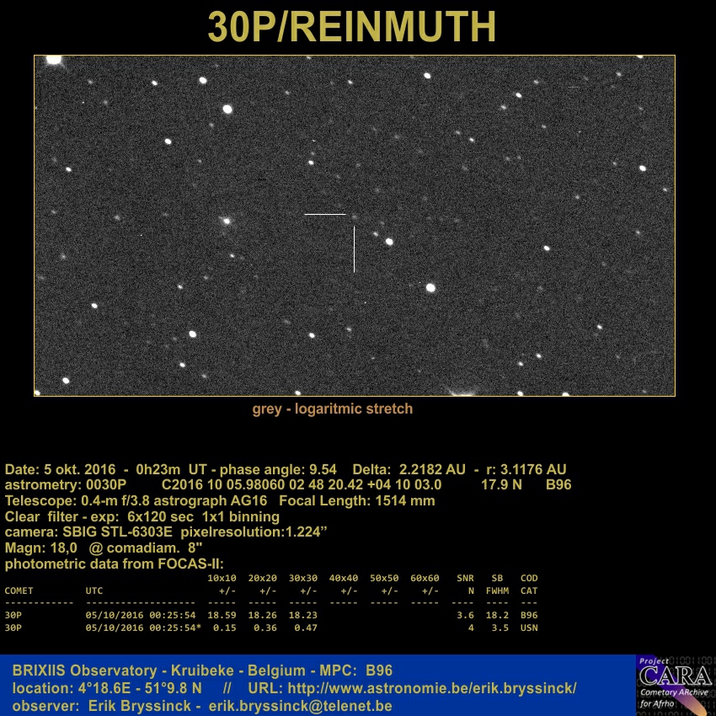Click the 0.15 error value
This screenshot has width=716, height=716.
pos(225,628)
